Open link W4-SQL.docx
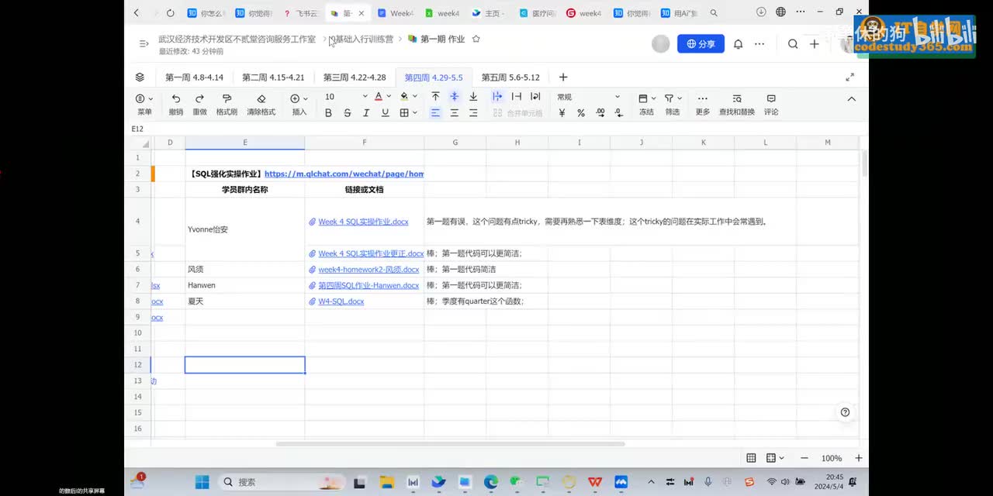This screenshot has width=993, height=496. (x=341, y=301)
